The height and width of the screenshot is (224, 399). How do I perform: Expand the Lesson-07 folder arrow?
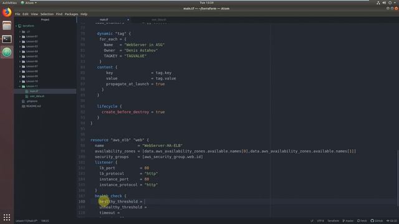[20, 67]
